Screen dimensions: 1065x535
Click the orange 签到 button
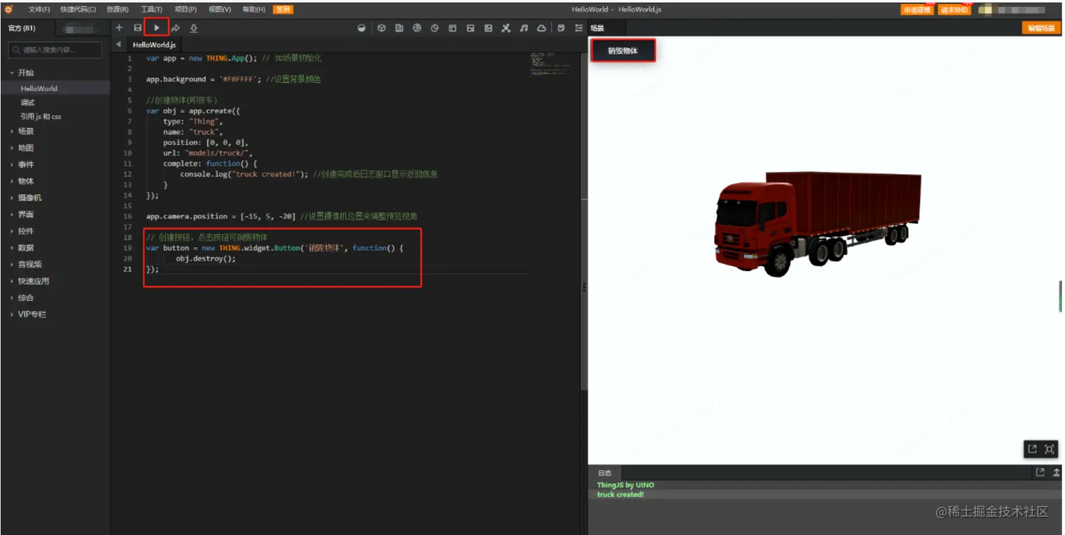pos(283,10)
